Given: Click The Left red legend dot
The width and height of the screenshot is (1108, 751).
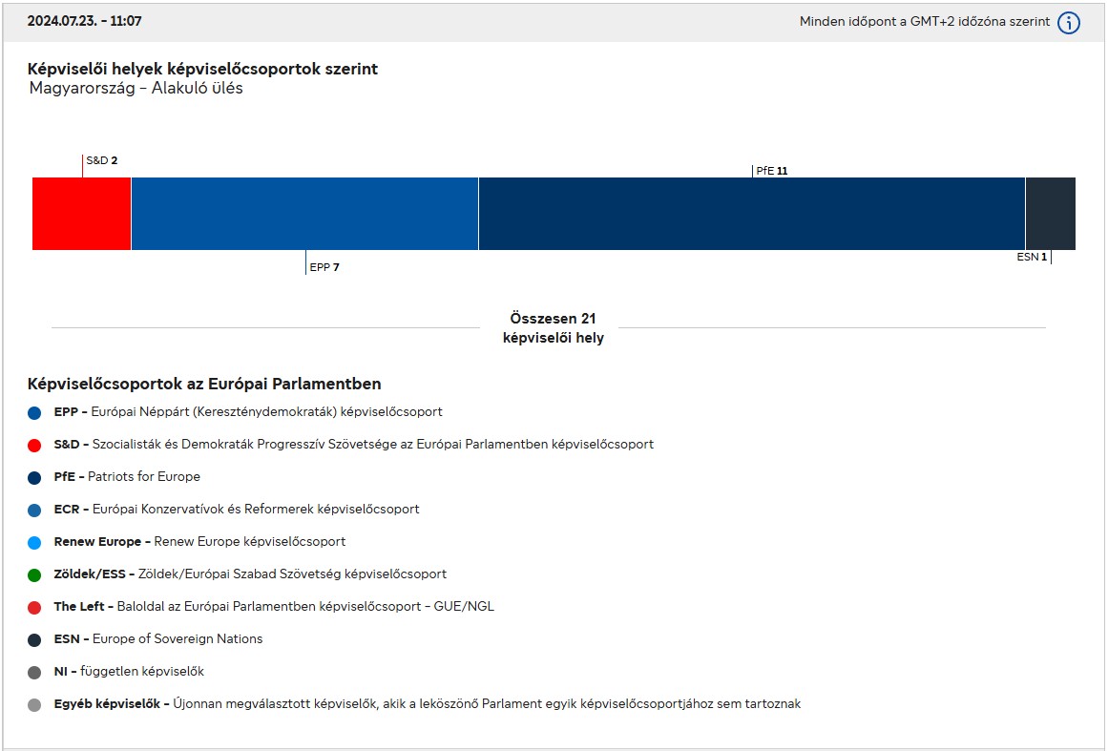Looking at the screenshot, I should 34,608.
